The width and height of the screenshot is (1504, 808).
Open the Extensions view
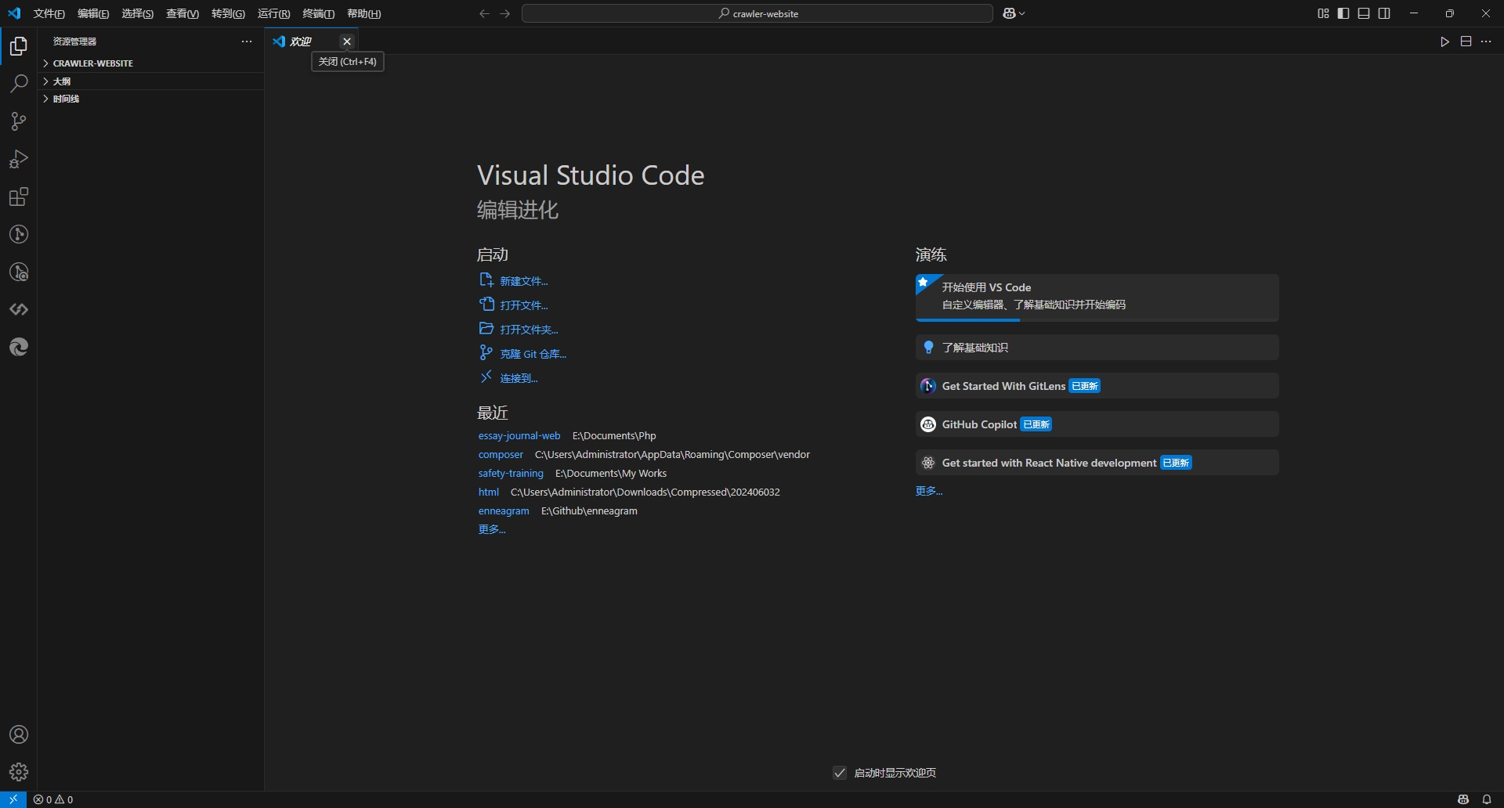[x=19, y=197]
